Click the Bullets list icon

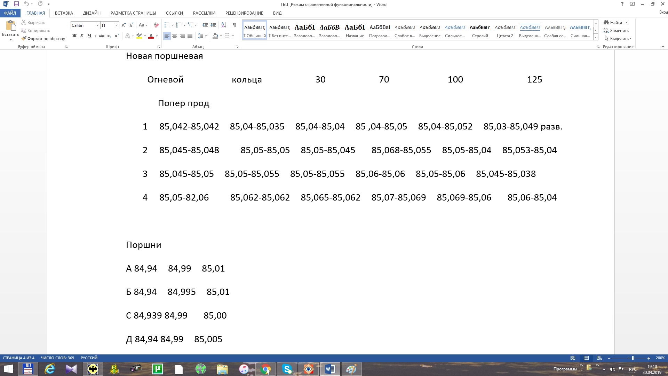[167, 25]
